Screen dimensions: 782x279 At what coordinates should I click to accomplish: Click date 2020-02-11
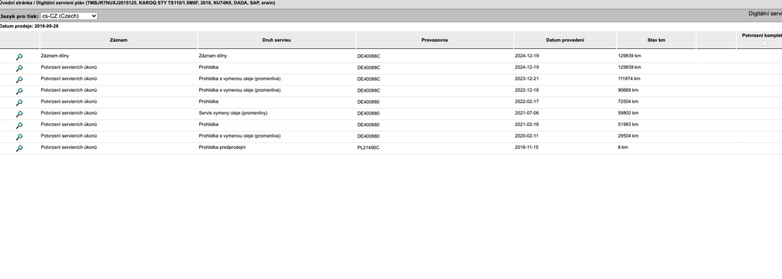tap(527, 136)
